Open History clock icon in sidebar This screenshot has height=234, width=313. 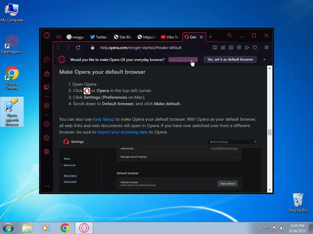coord(47,124)
